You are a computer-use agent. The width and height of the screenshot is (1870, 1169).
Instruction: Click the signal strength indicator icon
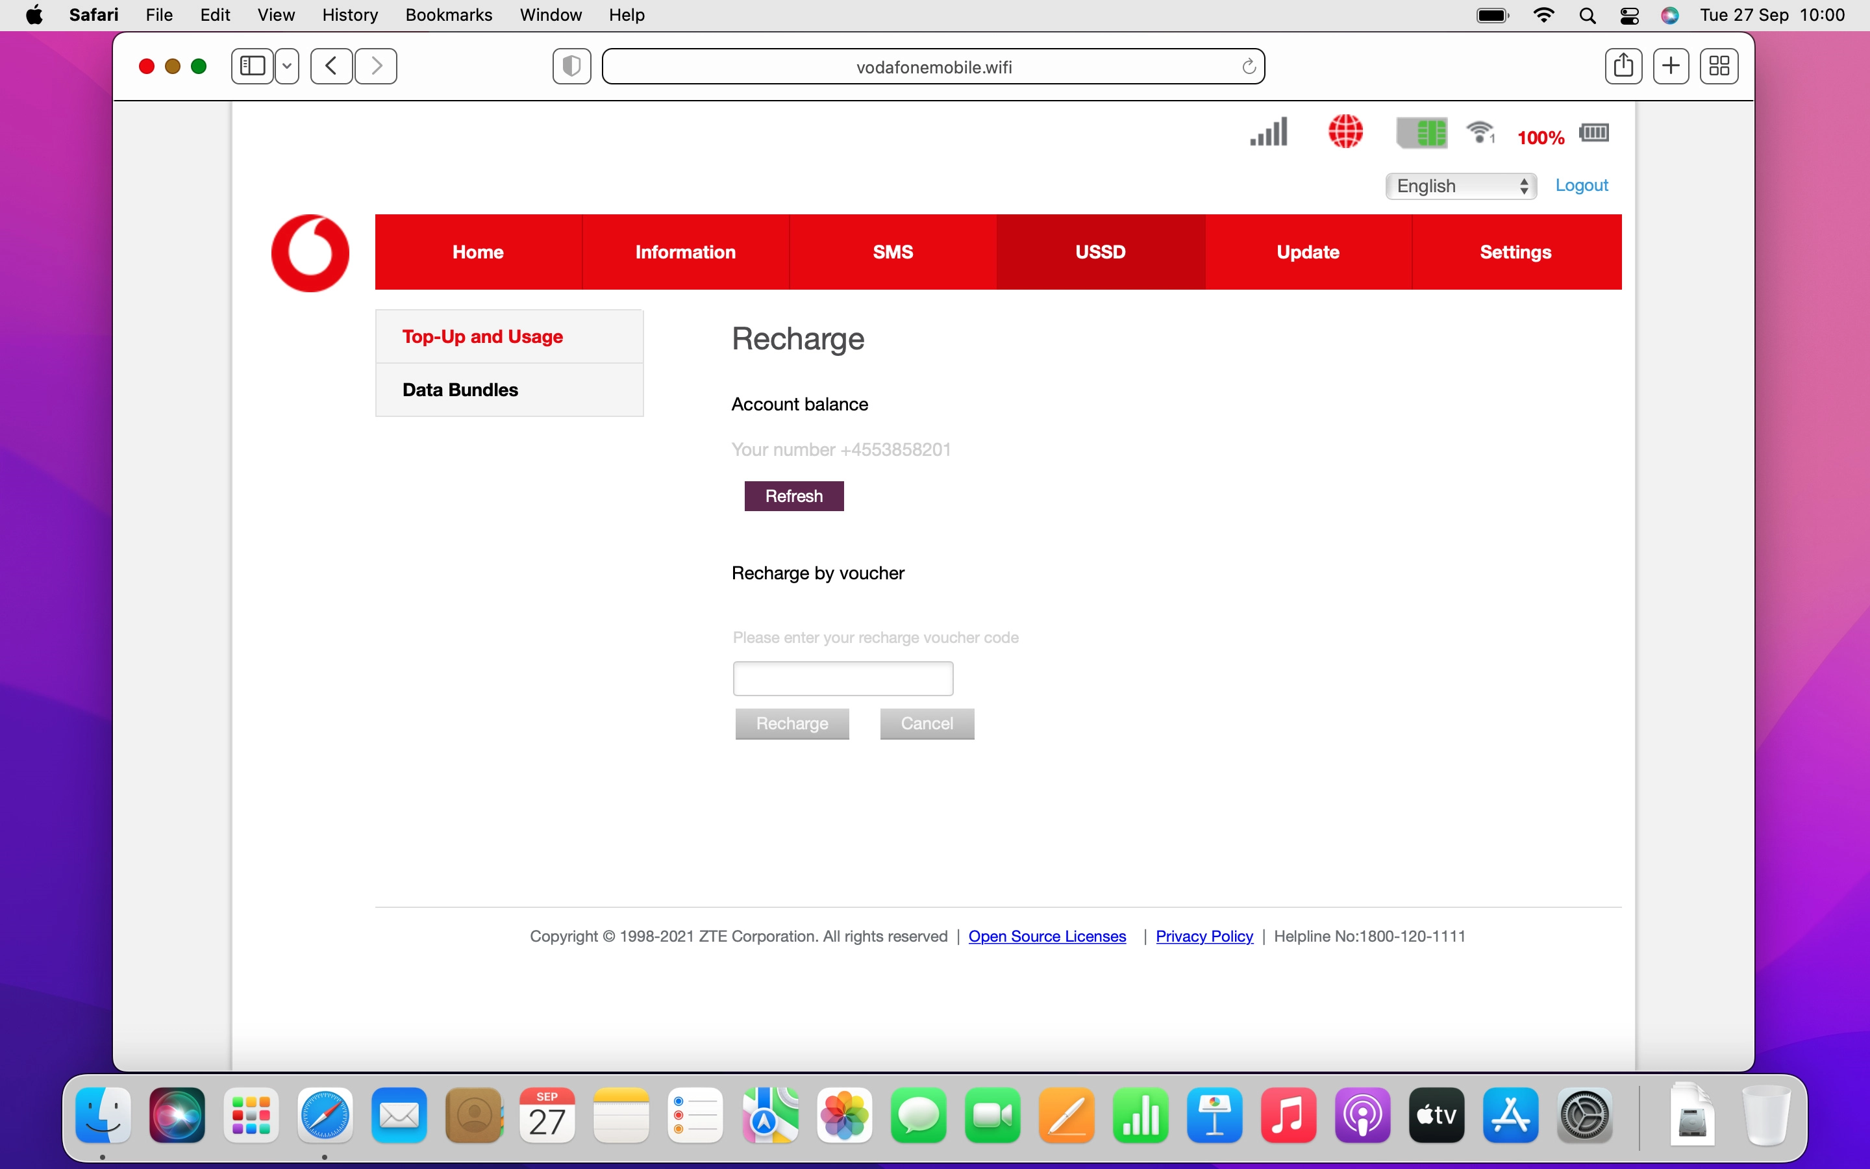pos(1267,132)
